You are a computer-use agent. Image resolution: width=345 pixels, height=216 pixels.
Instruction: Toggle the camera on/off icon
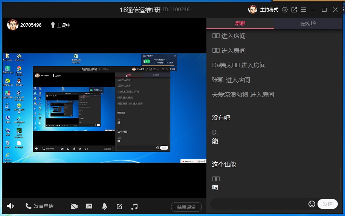pos(74,206)
